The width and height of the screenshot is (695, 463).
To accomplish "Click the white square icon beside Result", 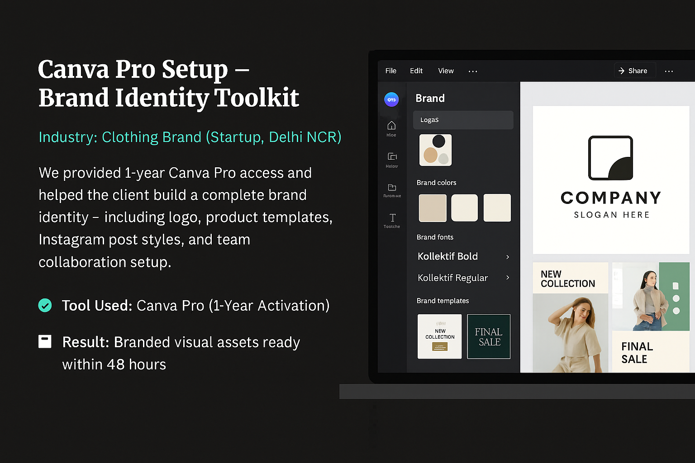I will coord(45,341).
